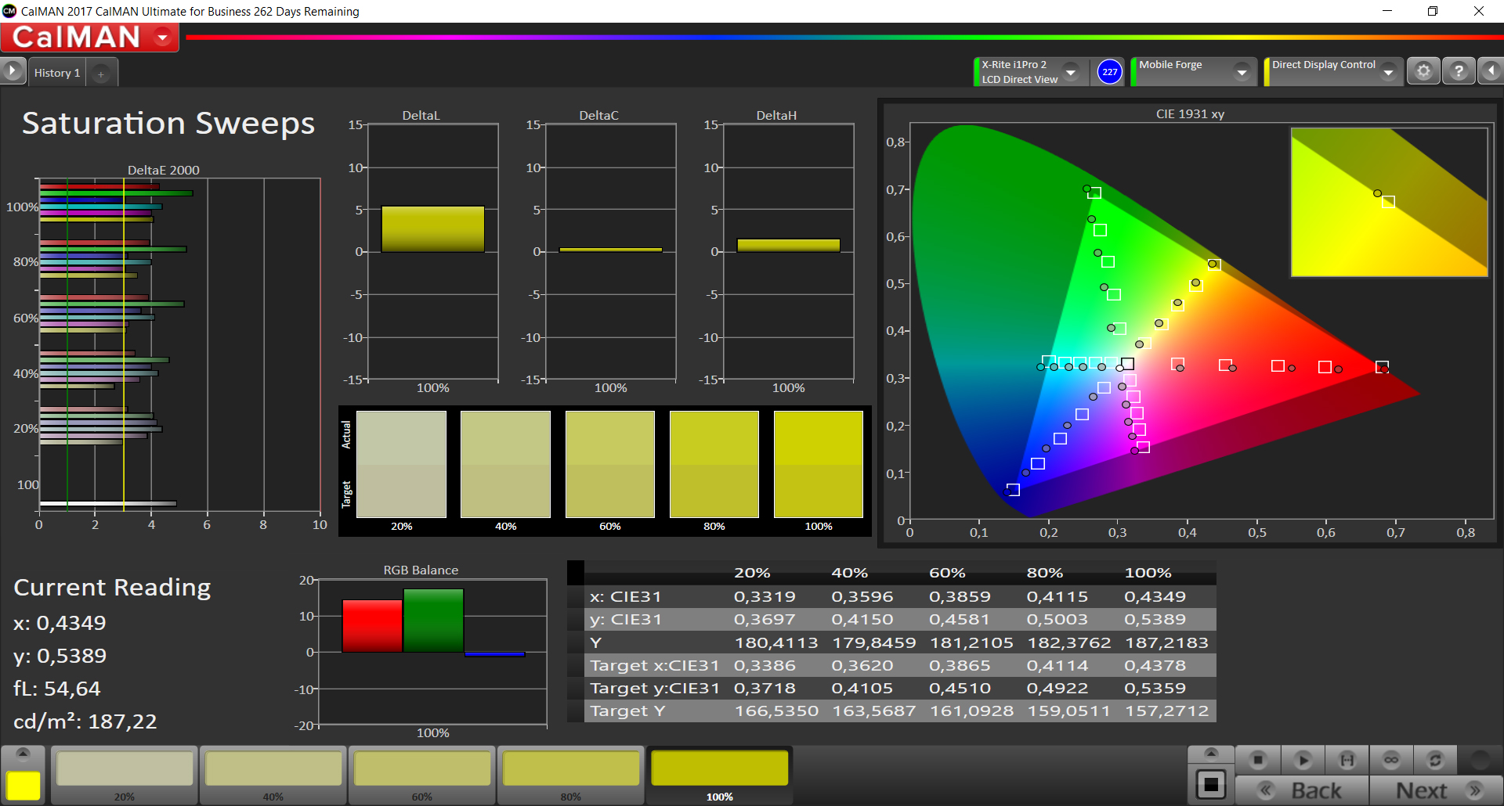
Task: Start reading with the play button
Action: coord(1303,760)
